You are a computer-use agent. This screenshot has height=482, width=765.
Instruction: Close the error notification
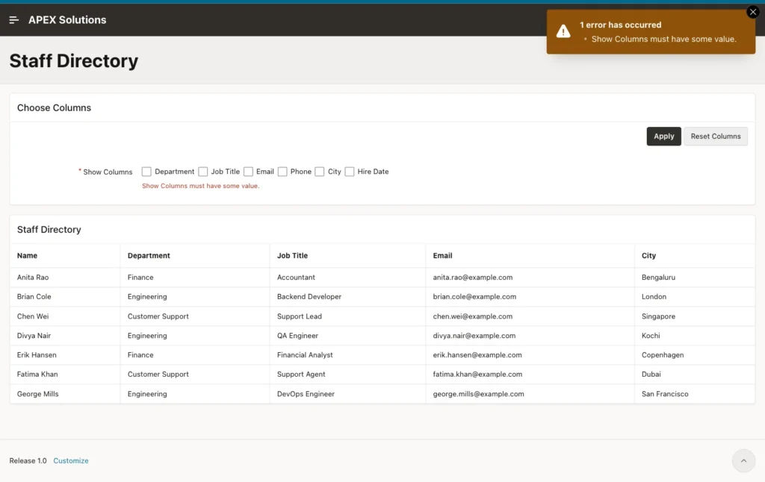(x=753, y=12)
